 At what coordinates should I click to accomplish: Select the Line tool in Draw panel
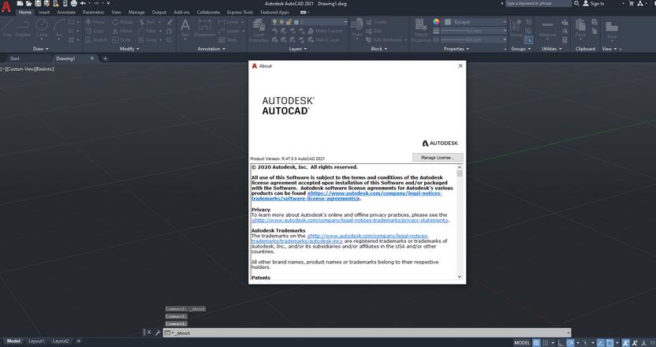coord(6,28)
